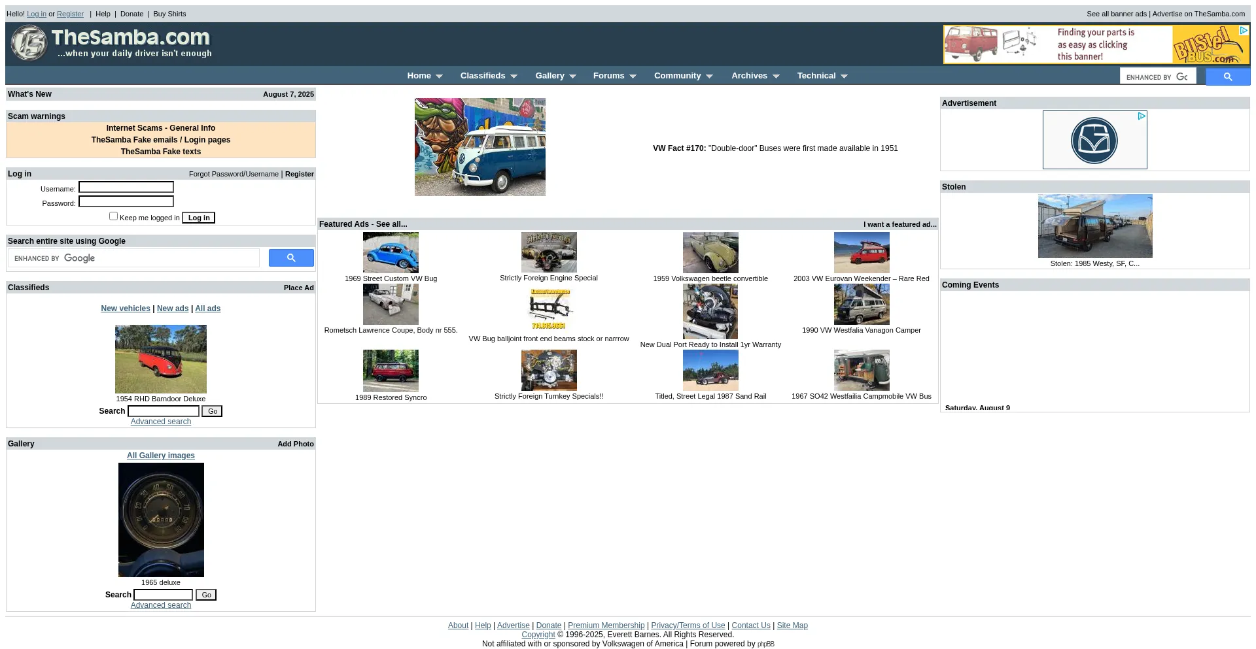Open 2003 VW Eurovan Weekender thumbnail

pos(862,252)
